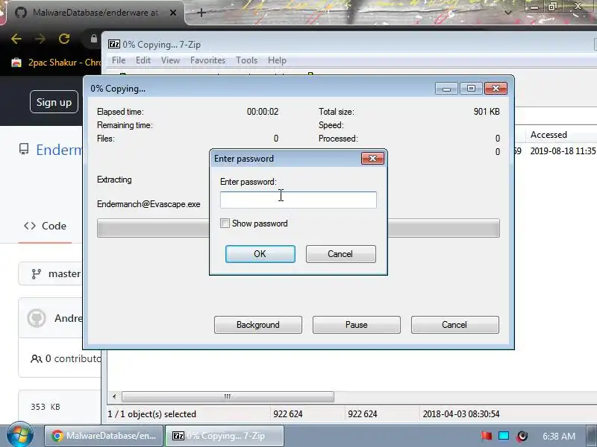
Task: Close the MalwareDatabase Chrome tab
Action: [x=173, y=13]
